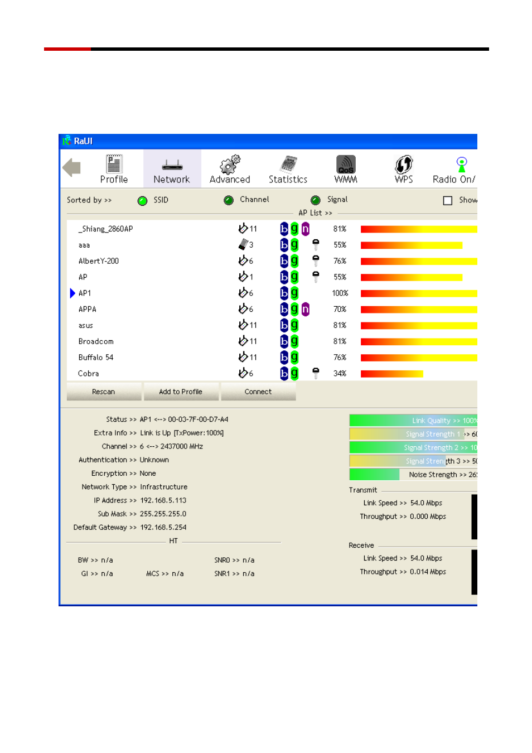Switch to the Network tab
This screenshot has width=532, height=753.
(172, 169)
